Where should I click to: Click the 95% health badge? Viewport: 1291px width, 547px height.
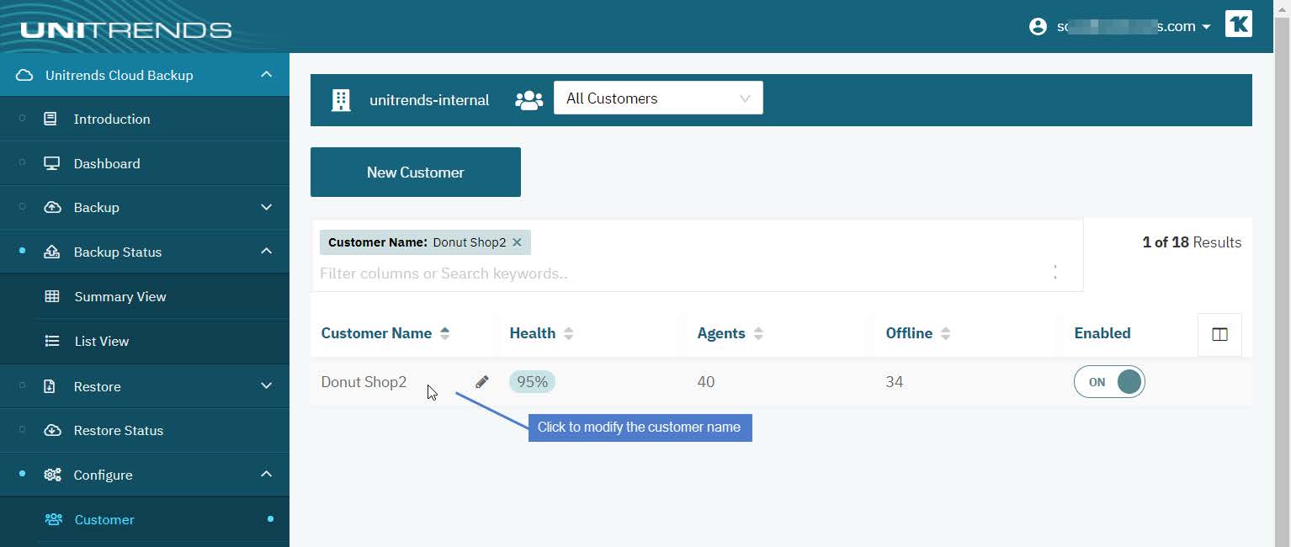pos(532,382)
